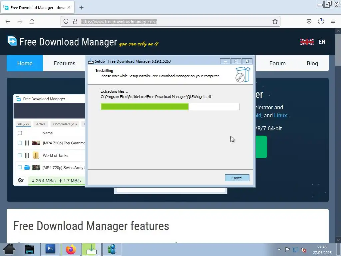The height and width of the screenshot is (256, 341).
Task: Open the Blog navigation item
Action: (312, 63)
